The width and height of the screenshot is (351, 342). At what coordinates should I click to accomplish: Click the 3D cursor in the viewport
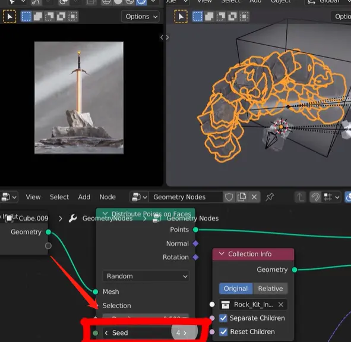coord(281,127)
